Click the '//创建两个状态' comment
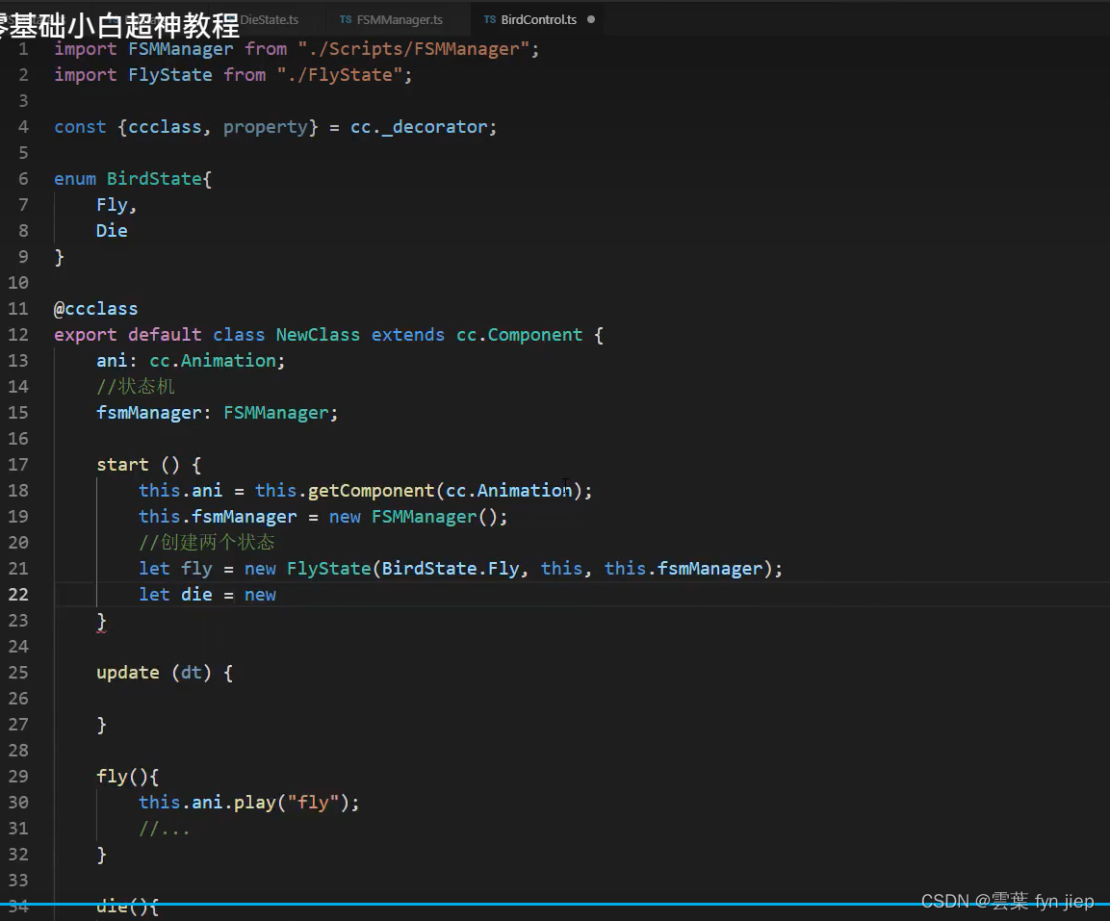This screenshot has width=1110, height=921. point(207,542)
